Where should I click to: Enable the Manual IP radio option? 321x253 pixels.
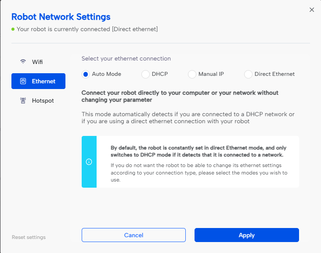(192, 74)
